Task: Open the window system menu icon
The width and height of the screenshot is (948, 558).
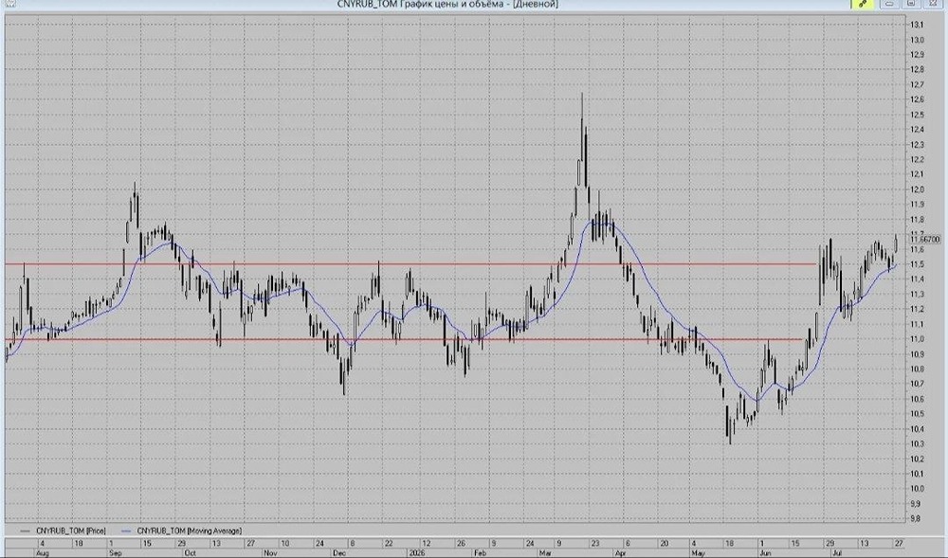Action: click(x=9, y=3)
